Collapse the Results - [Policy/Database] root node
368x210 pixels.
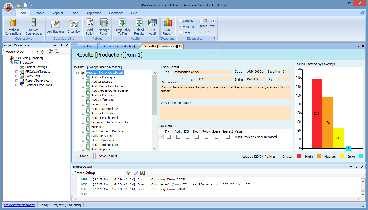[78, 73]
